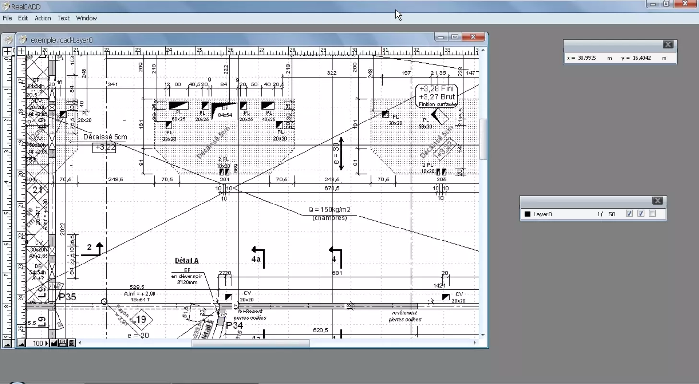The width and height of the screenshot is (699, 384).
Task: Click the scroll-down arrow of the drawing window
Action: 483,335
